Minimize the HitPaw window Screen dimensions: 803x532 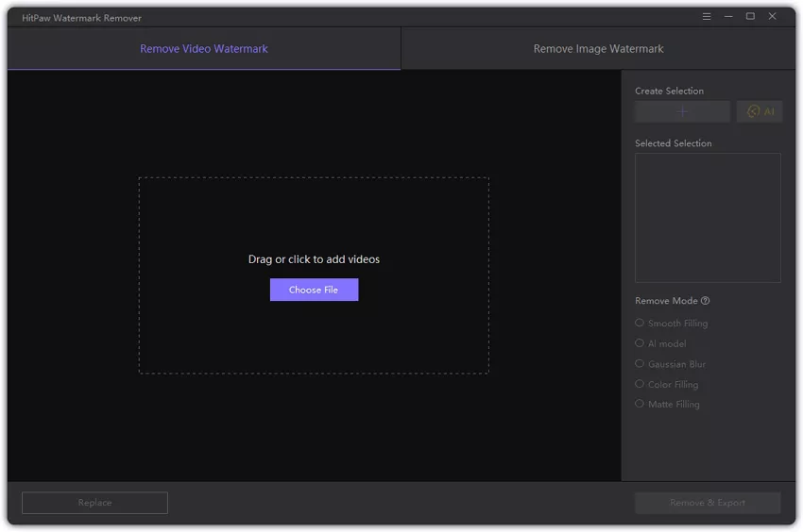click(x=728, y=17)
